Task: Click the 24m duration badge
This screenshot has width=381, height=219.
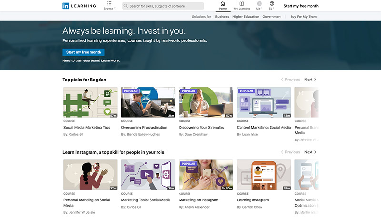Action: 171,116
